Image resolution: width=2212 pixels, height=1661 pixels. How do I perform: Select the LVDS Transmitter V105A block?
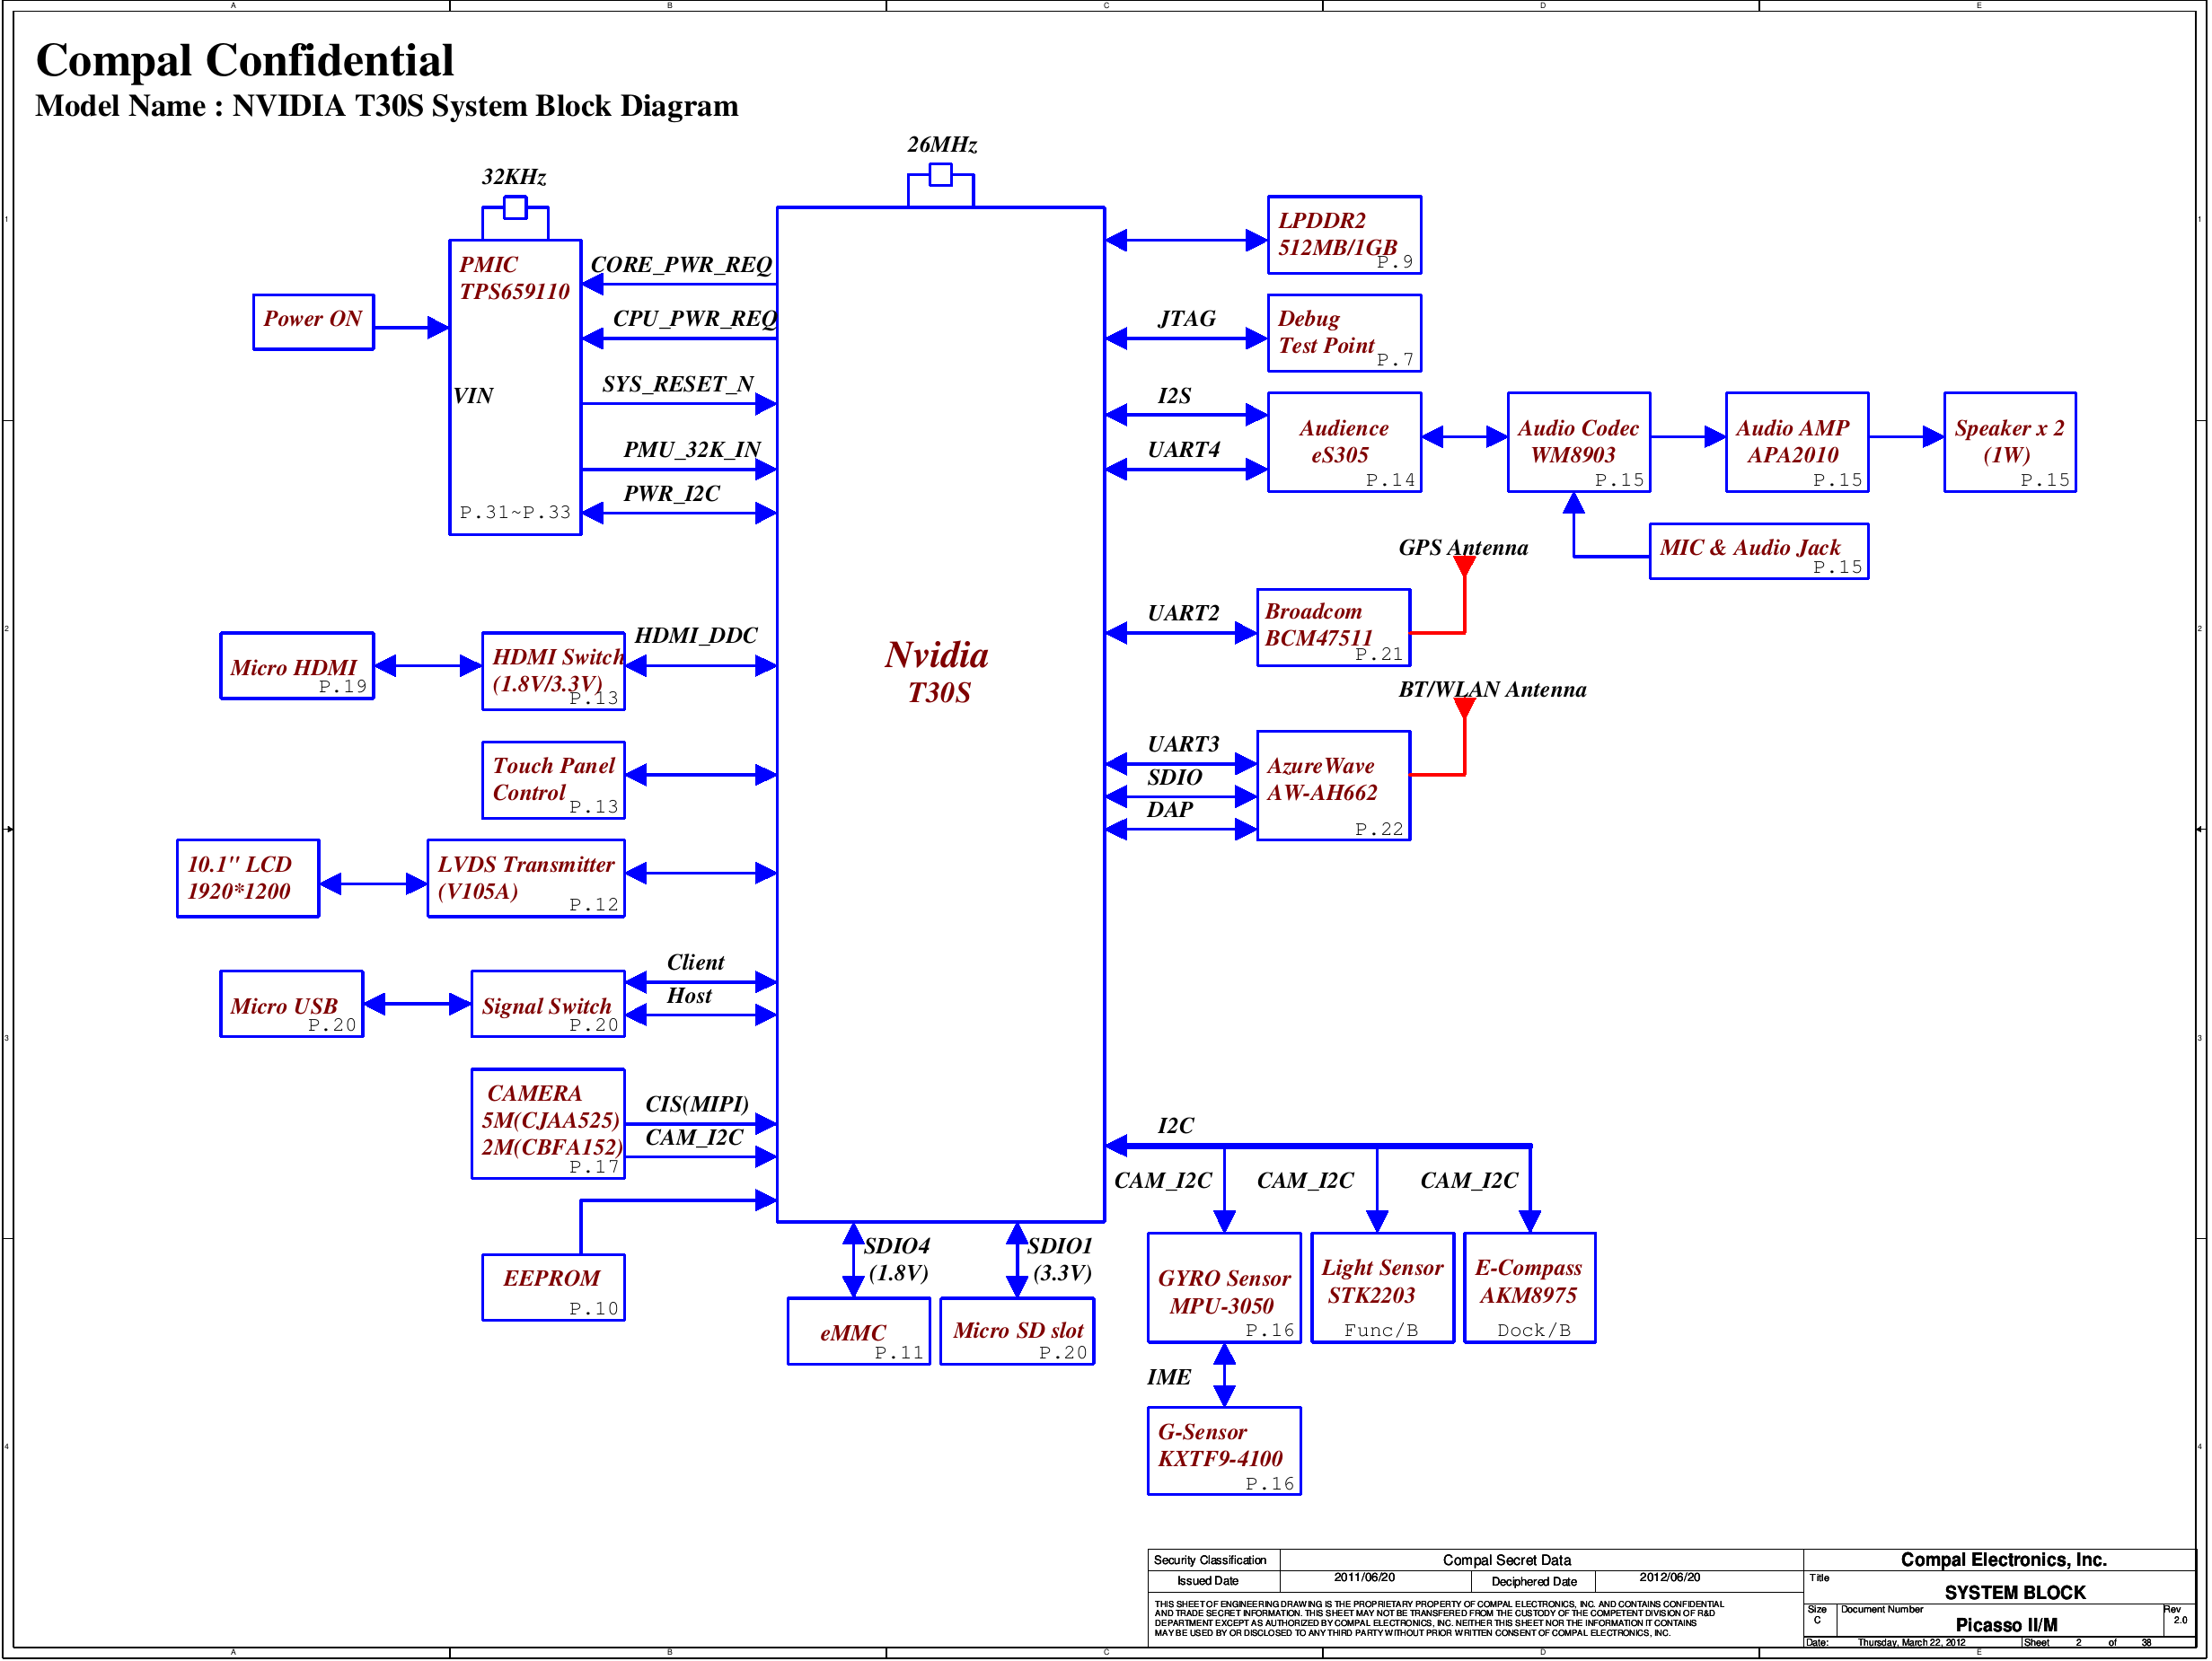pos(526,878)
